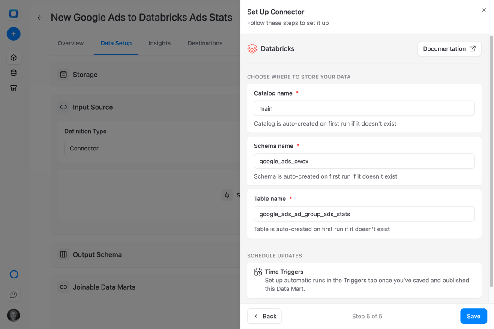494x329 pixels.
Task: Open the user avatar profile menu
Action: click(x=14, y=315)
